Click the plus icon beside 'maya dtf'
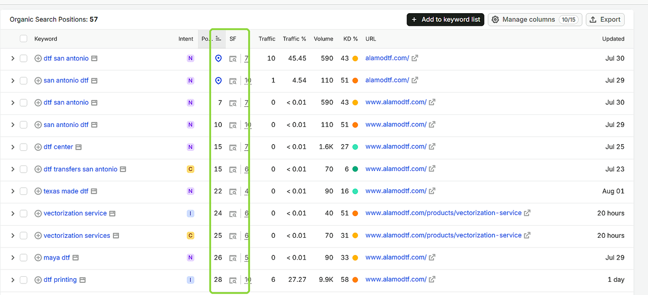This screenshot has height=295, width=648. [38, 258]
